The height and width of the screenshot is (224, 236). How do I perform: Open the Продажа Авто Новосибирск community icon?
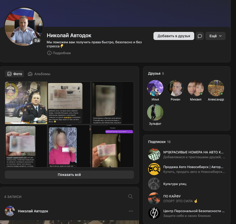(x=154, y=169)
